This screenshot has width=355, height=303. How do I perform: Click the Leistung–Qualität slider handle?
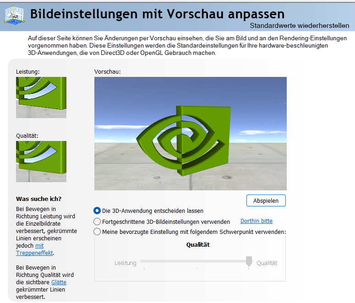coord(249,262)
